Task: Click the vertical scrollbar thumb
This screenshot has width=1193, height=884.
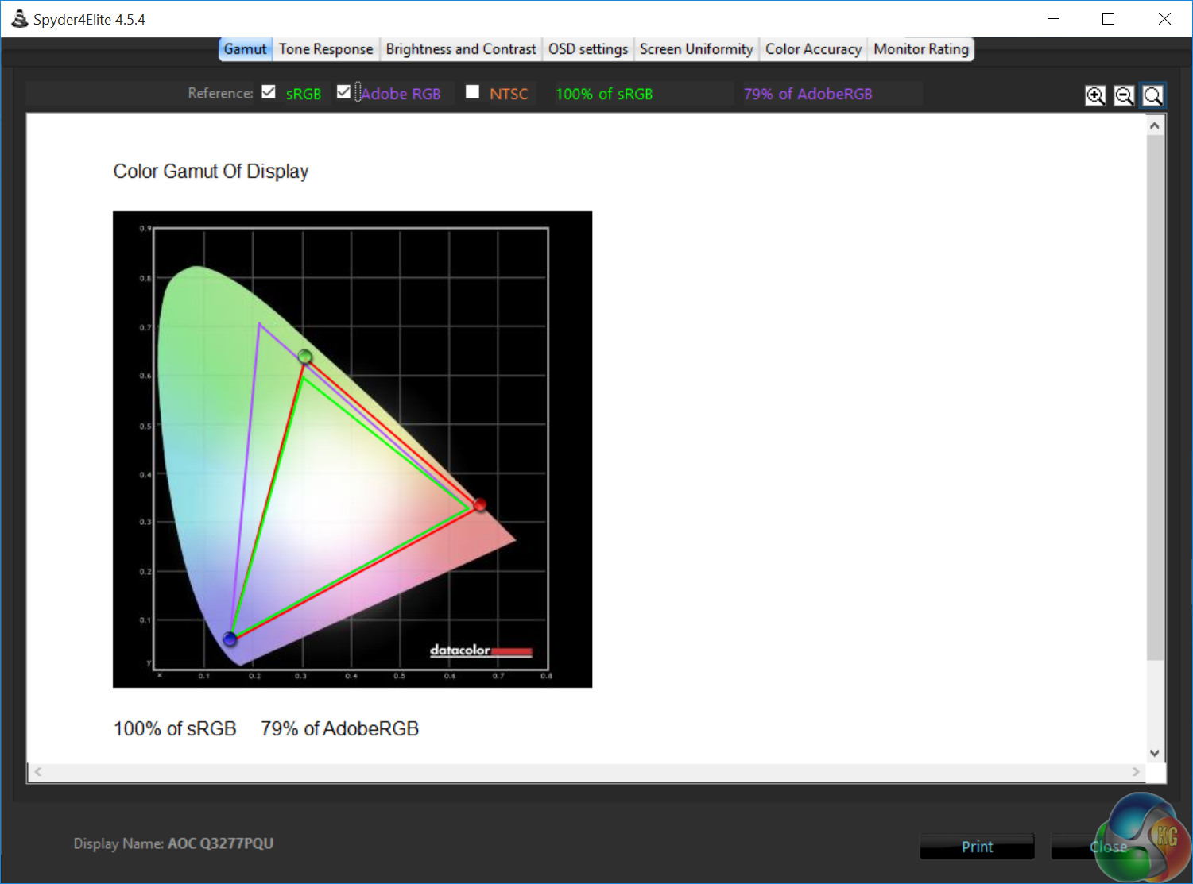Action: coord(1155,397)
